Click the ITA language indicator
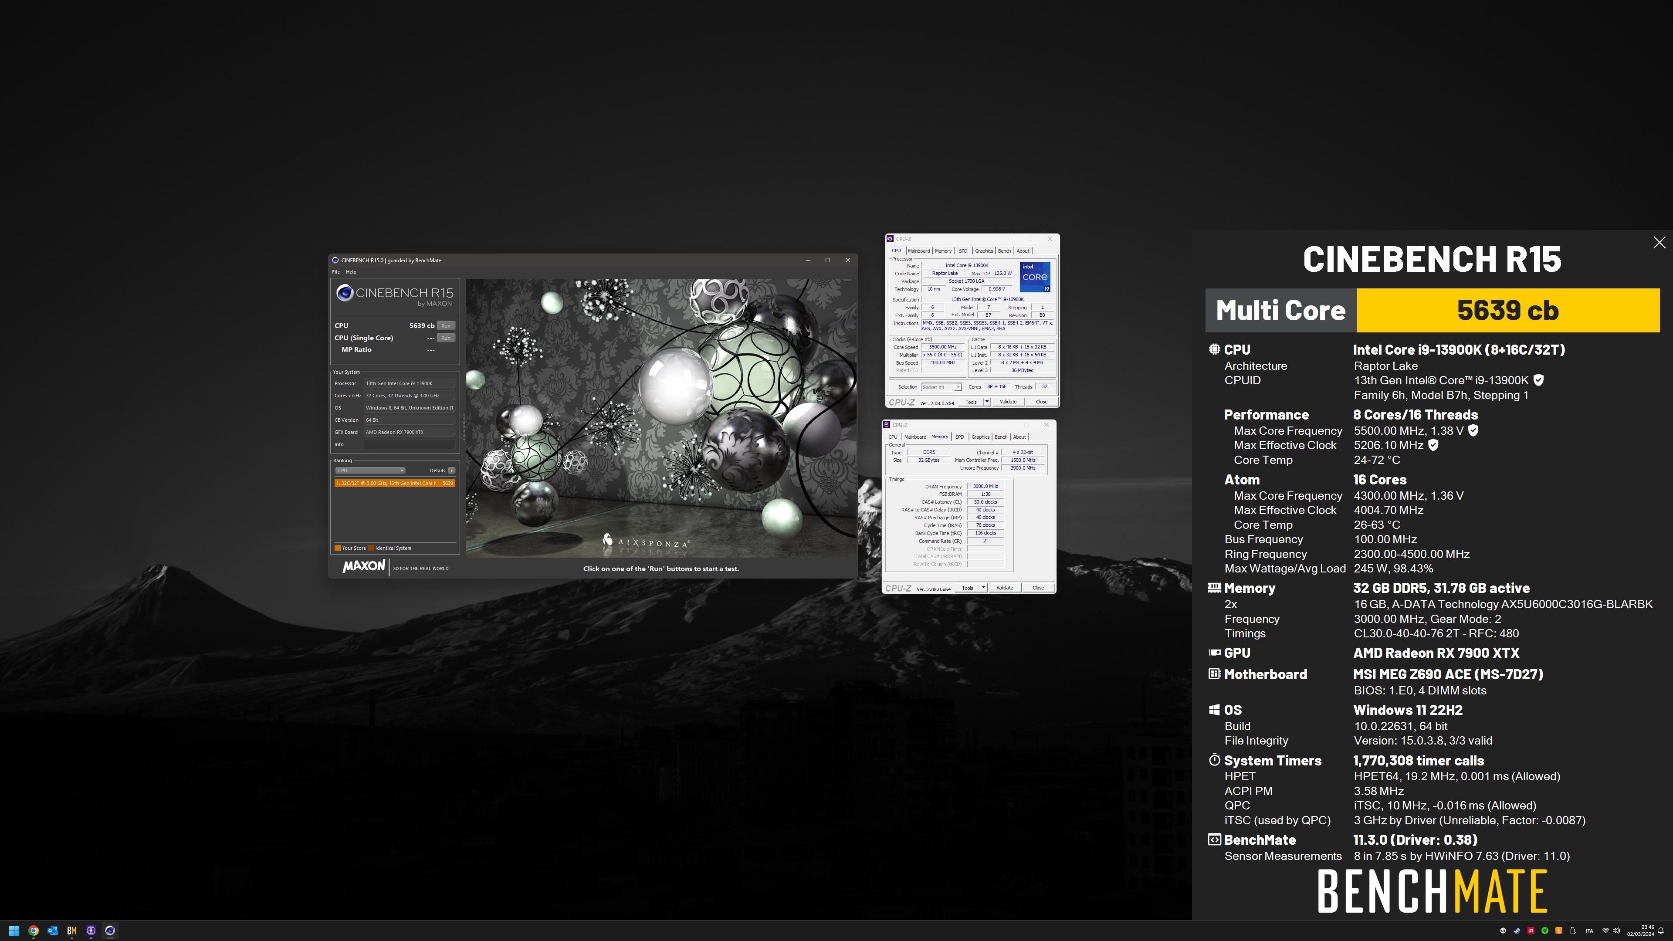The height and width of the screenshot is (941, 1673). tap(1590, 931)
